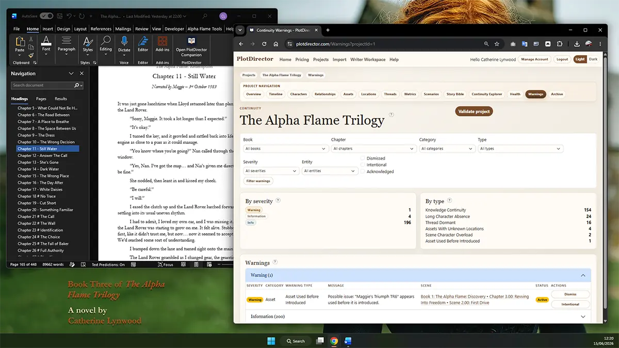Click the Filter warnings button
Screen dimensions: 619x348
point(258,181)
